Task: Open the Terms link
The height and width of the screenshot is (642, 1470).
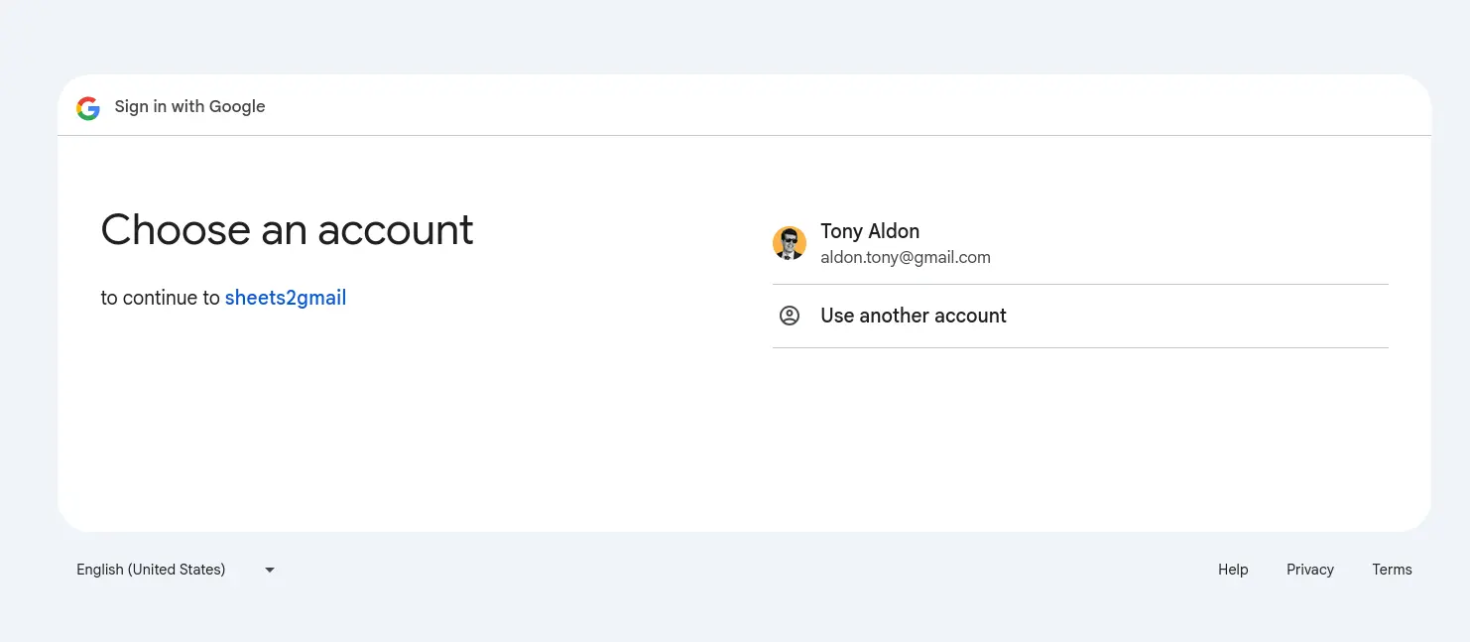Action: (1392, 570)
